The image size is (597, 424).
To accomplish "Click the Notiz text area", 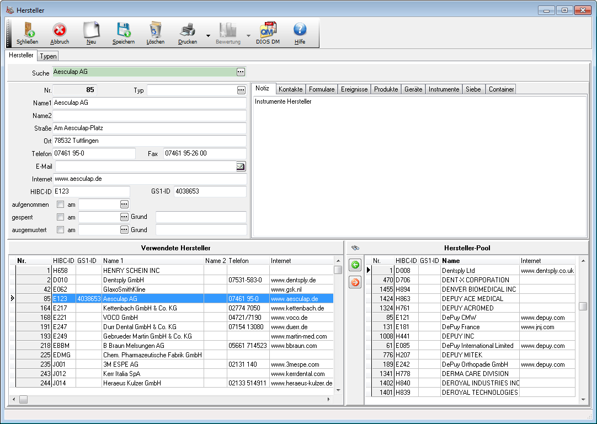I will pyautogui.click(x=419, y=166).
